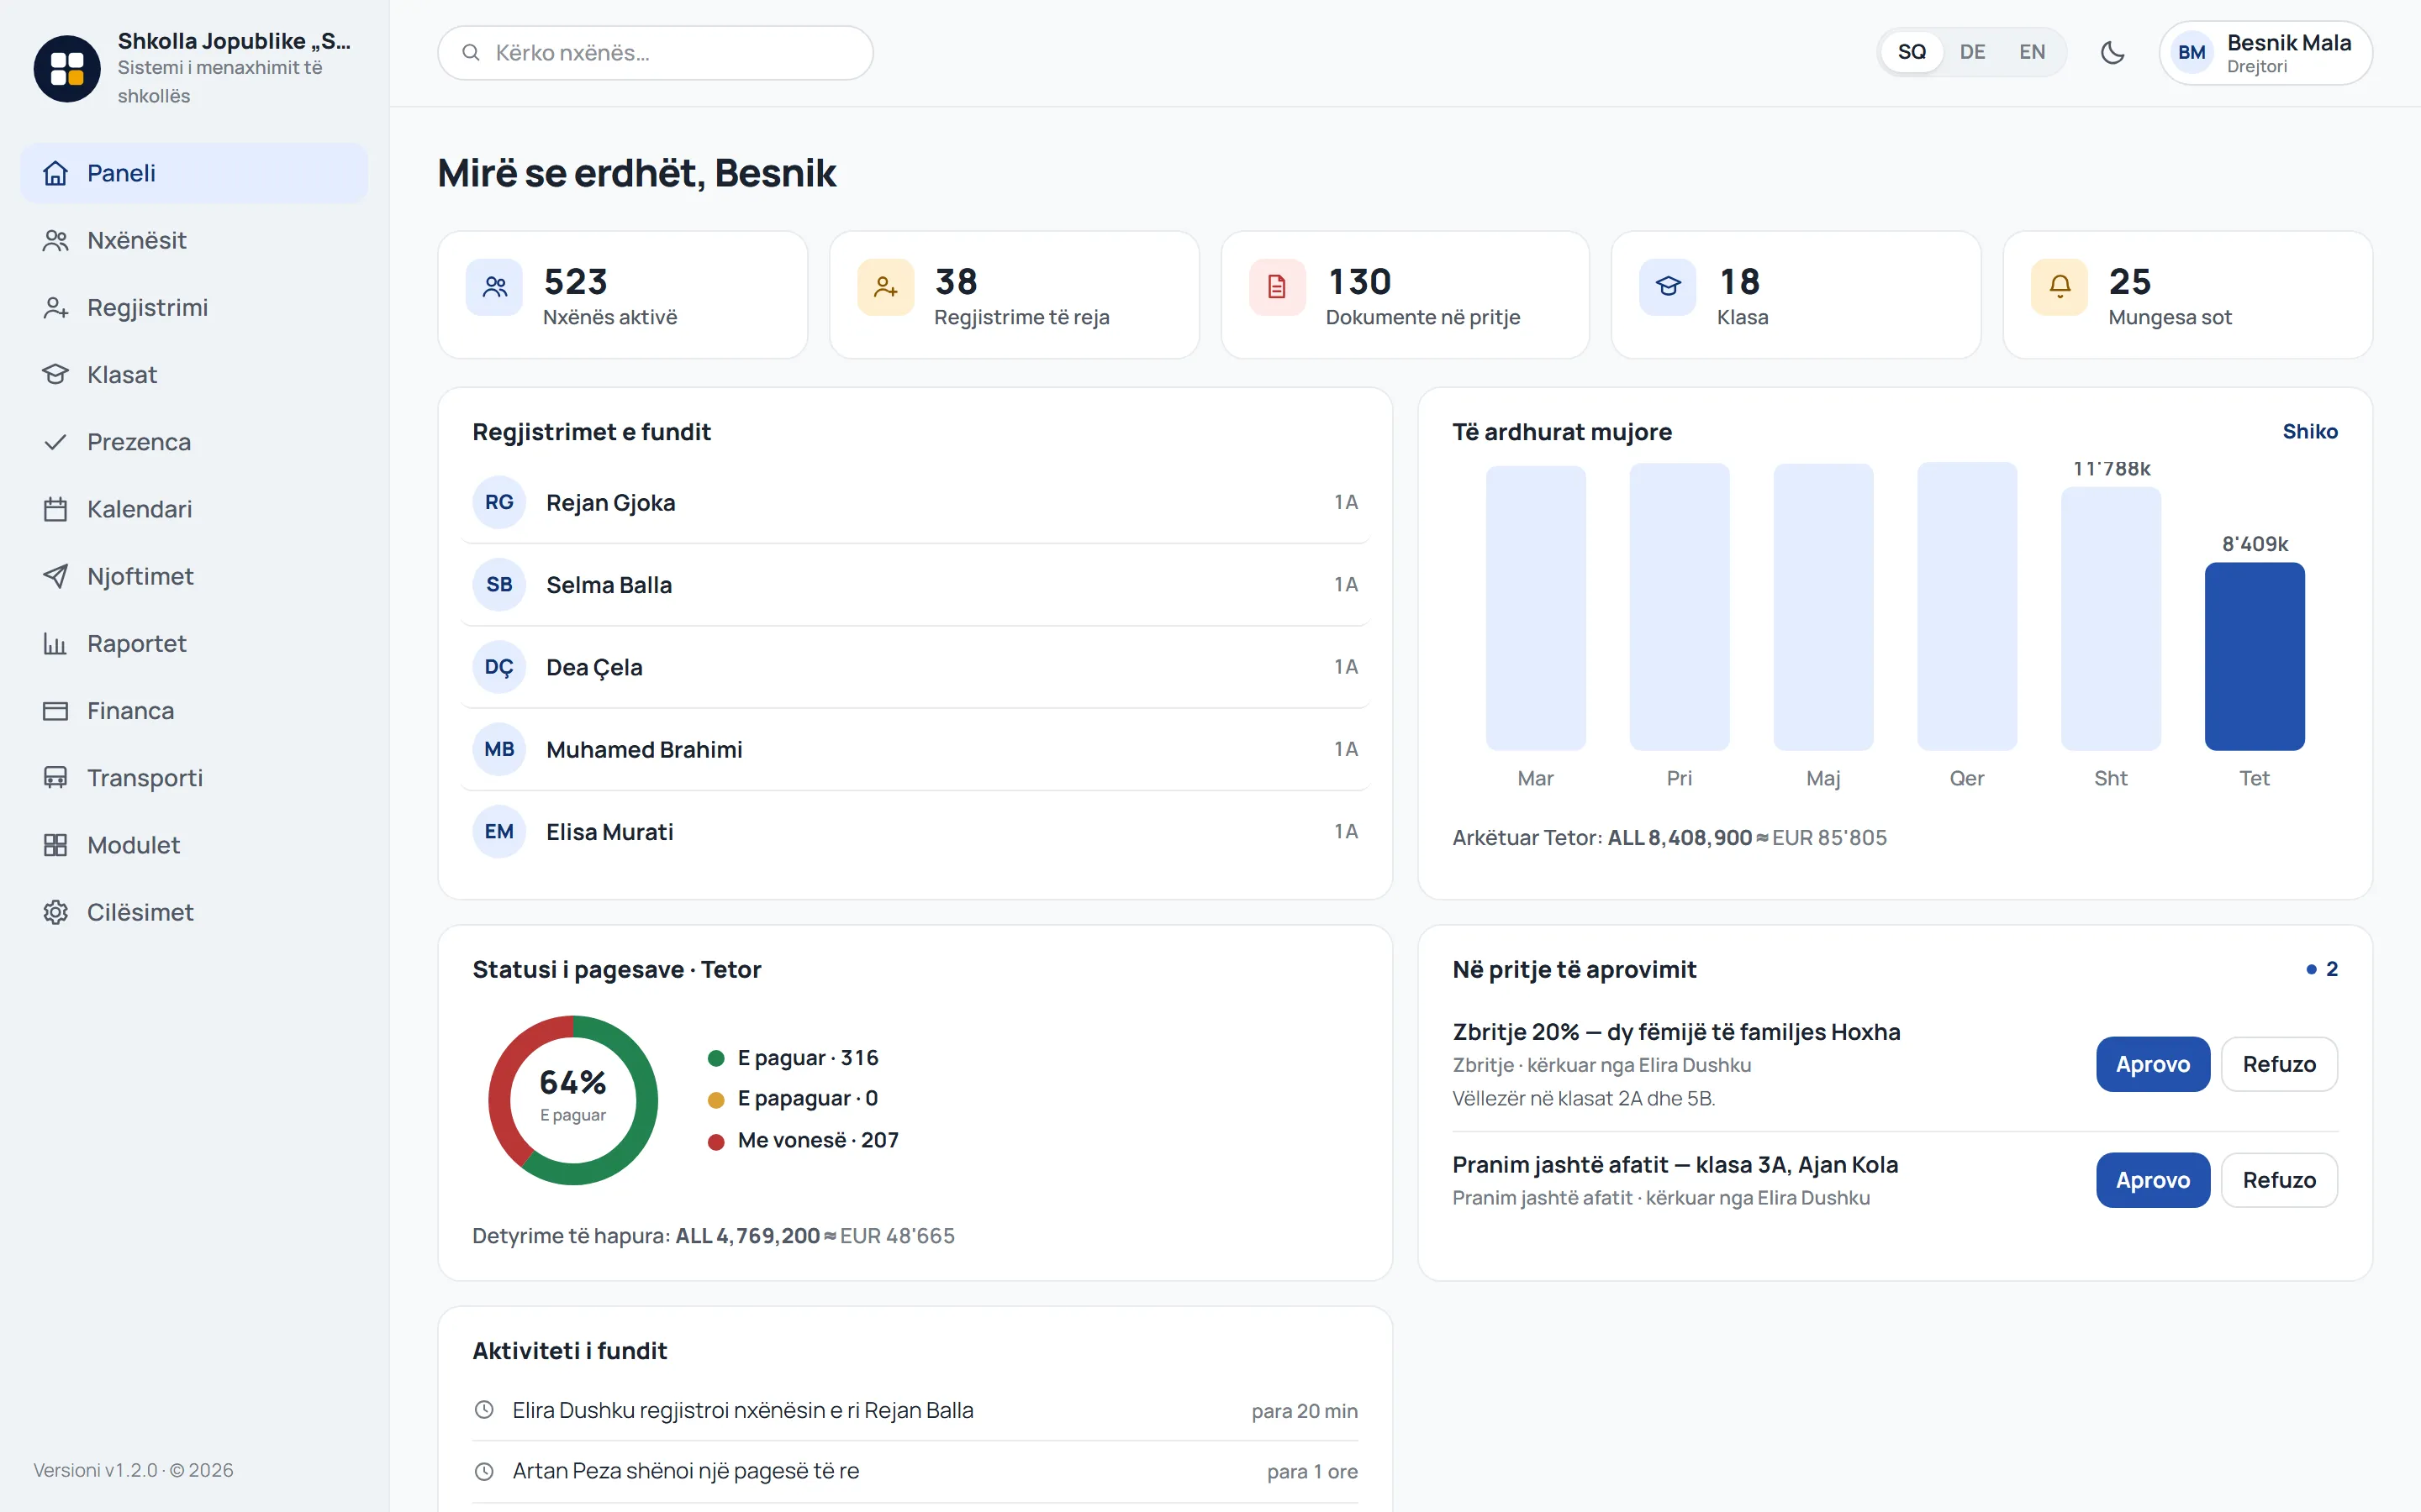The width and height of the screenshot is (2421, 1512).
Task: Open Rejan Gjoka registration row
Action: tap(915, 502)
